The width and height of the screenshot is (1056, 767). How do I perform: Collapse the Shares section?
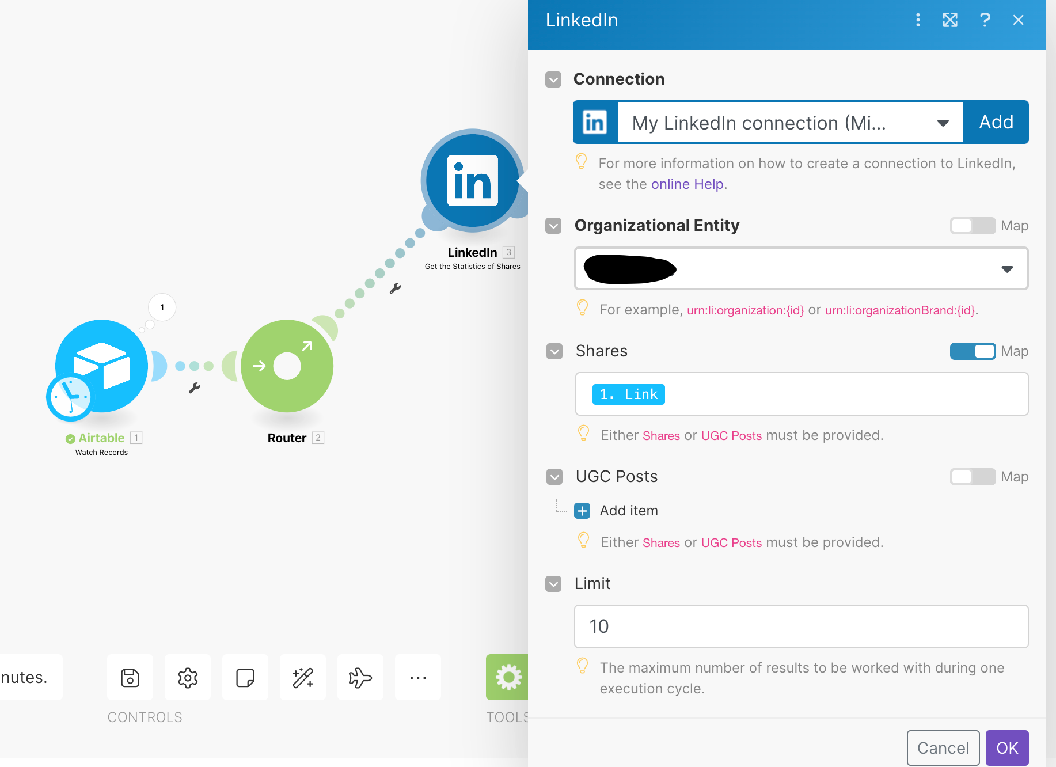coord(554,351)
